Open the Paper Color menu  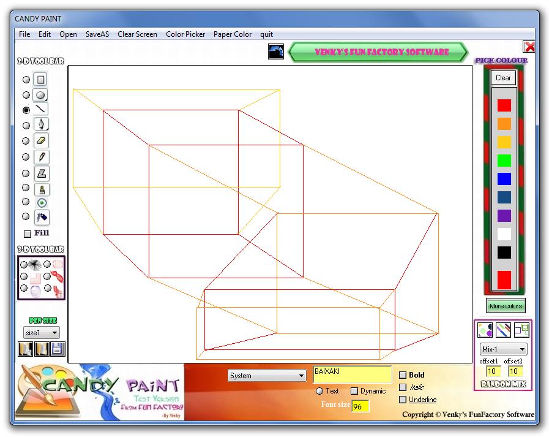click(233, 34)
